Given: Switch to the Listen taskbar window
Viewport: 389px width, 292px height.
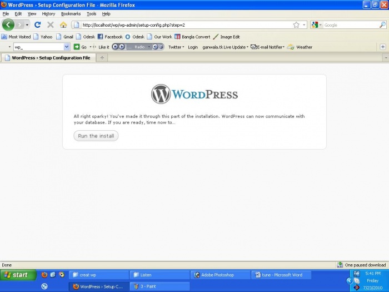Looking at the screenshot, I should pos(159,275).
